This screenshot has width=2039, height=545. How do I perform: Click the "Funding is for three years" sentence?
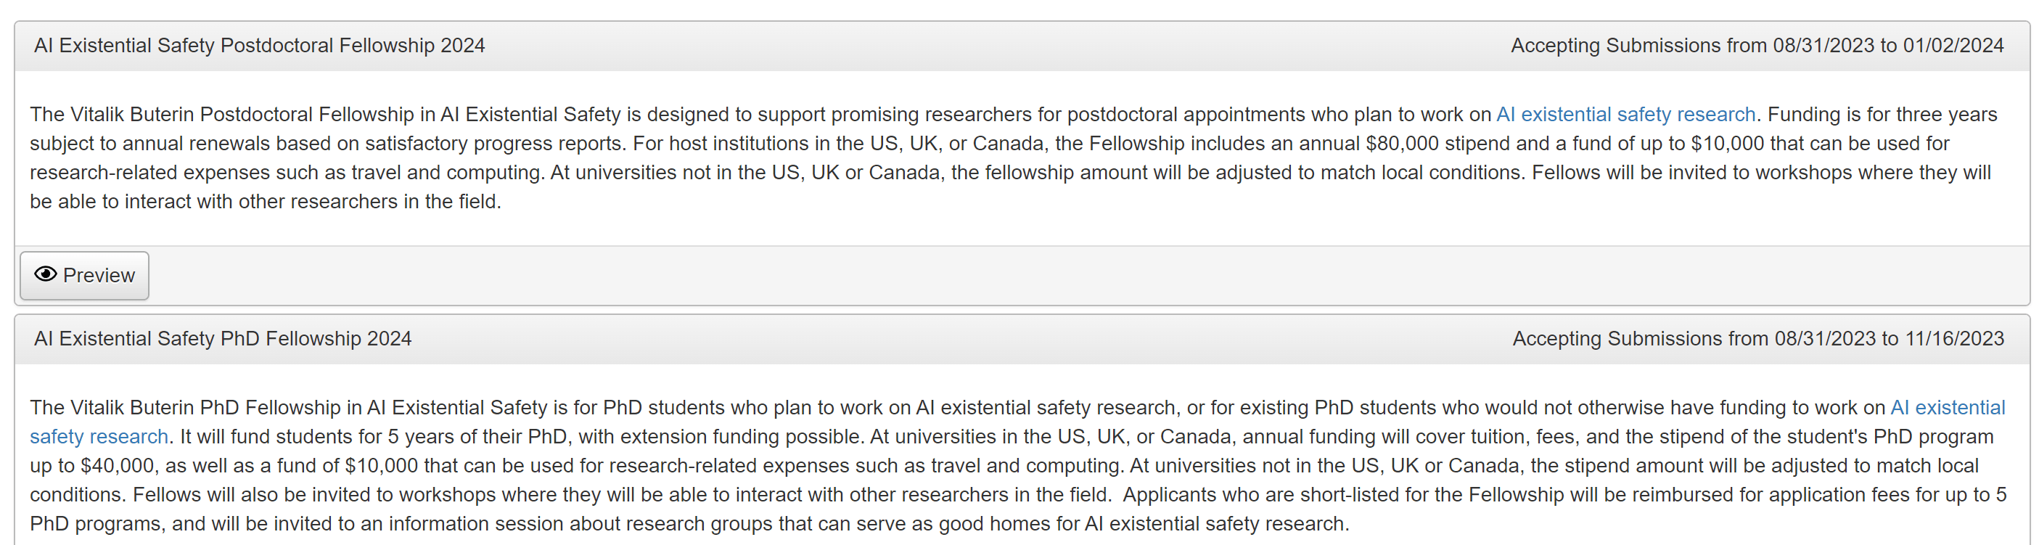pyautogui.click(x=1882, y=115)
